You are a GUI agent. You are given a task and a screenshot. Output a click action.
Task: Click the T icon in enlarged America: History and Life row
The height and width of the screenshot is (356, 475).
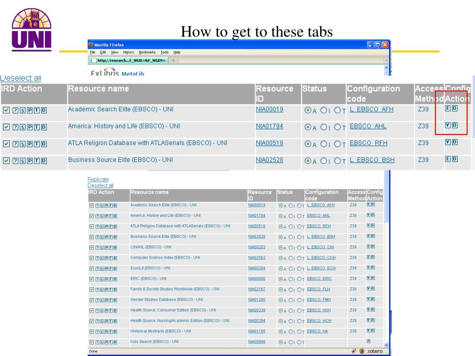(37, 127)
